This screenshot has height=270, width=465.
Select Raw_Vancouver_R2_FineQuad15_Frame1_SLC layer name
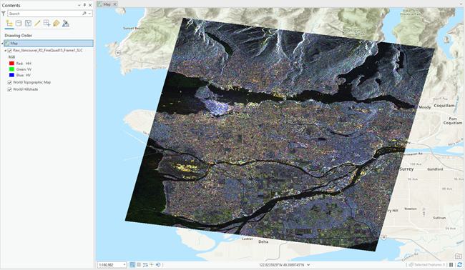coord(48,51)
